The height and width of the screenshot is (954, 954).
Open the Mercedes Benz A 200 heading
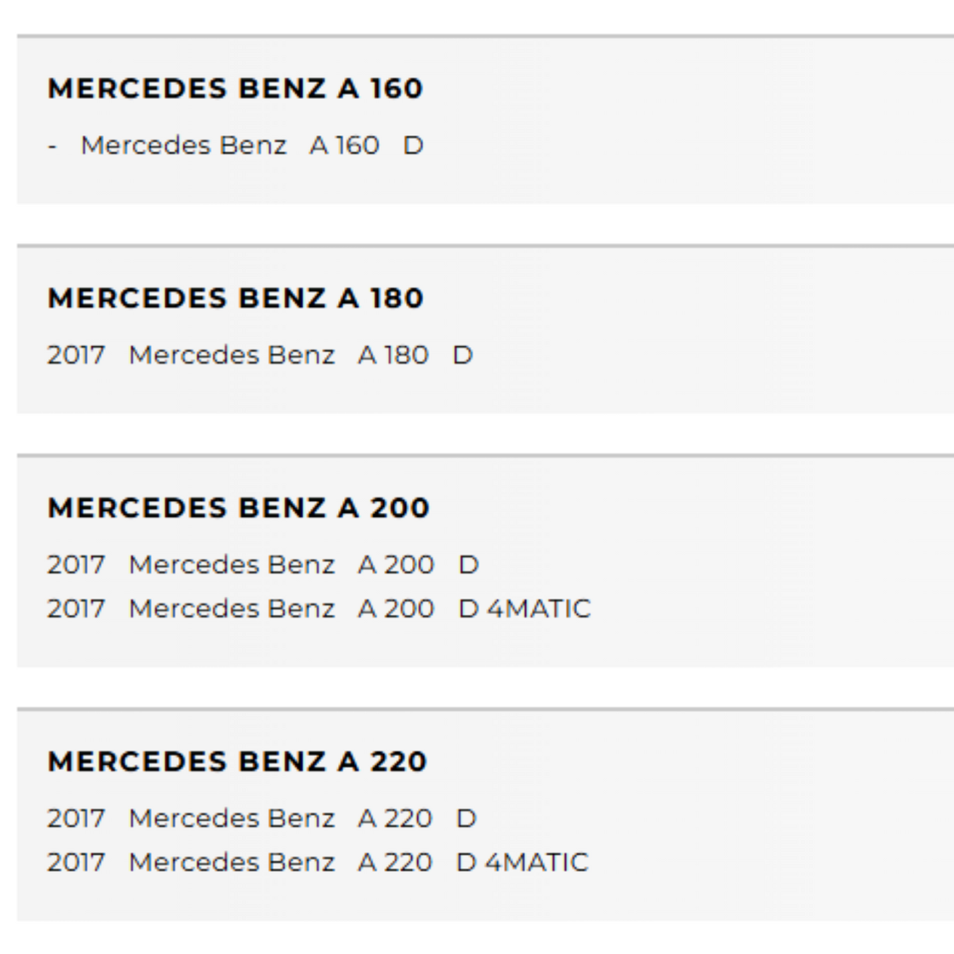point(238,508)
